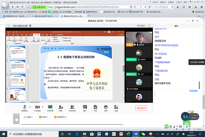Screen dimensions: 205x137
Task: Unmute the microphone in meeting toolbar
Action: click(24, 108)
